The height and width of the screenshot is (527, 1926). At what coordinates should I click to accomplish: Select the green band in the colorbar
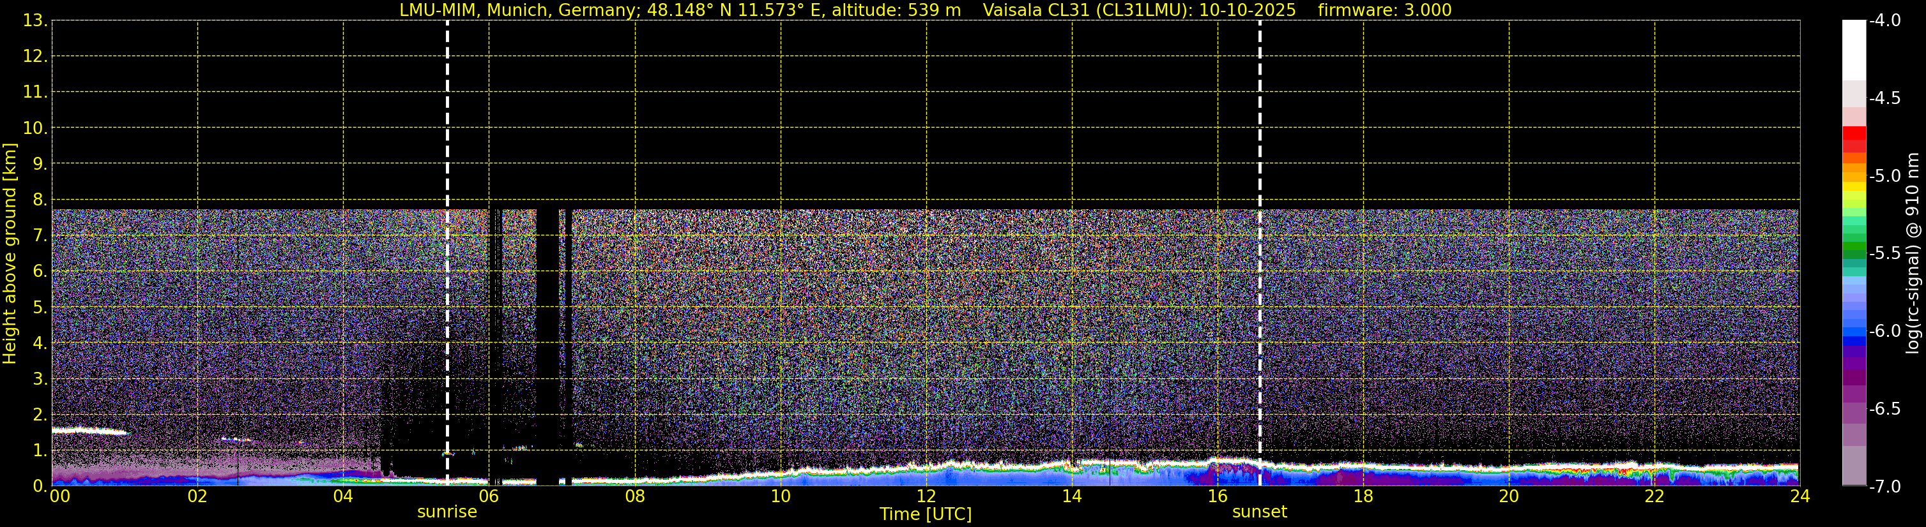coord(1853,246)
